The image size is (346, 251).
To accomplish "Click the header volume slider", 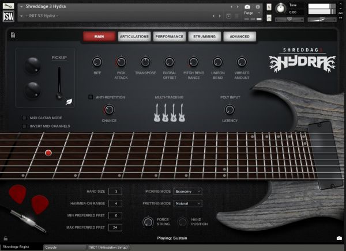I will coord(322,20).
